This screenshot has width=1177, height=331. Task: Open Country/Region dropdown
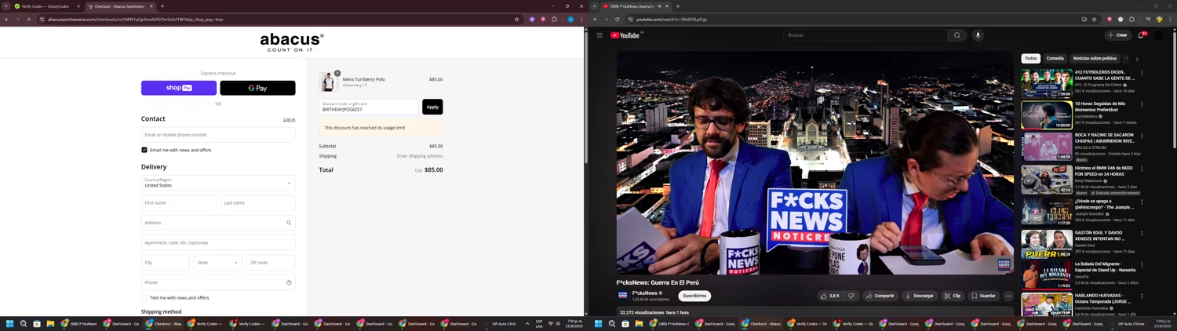(218, 183)
